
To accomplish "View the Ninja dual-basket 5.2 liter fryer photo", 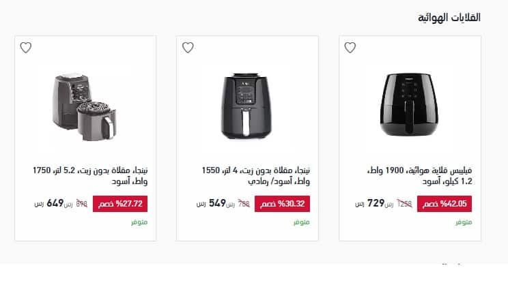I will click(x=85, y=104).
